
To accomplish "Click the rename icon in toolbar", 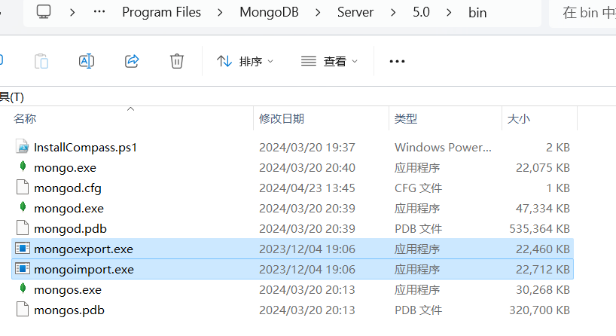I will pos(87,61).
